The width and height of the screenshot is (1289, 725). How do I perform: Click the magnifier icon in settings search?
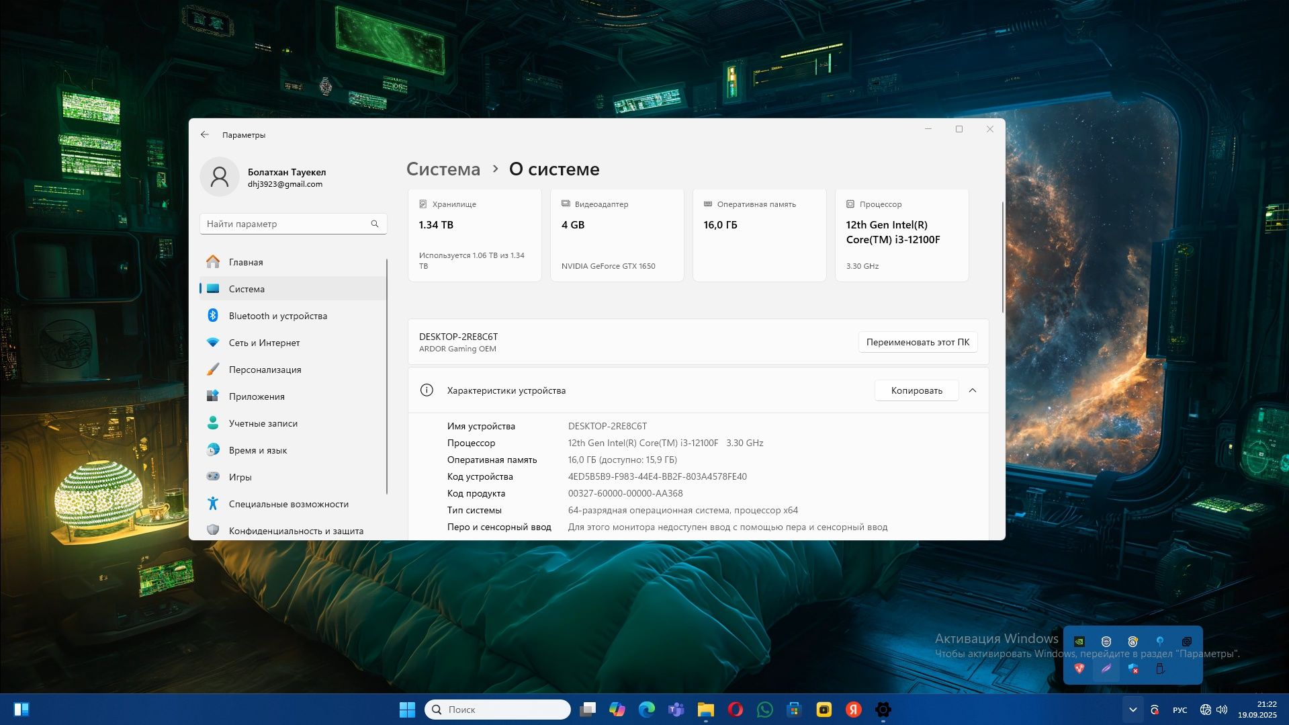pyautogui.click(x=375, y=224)
